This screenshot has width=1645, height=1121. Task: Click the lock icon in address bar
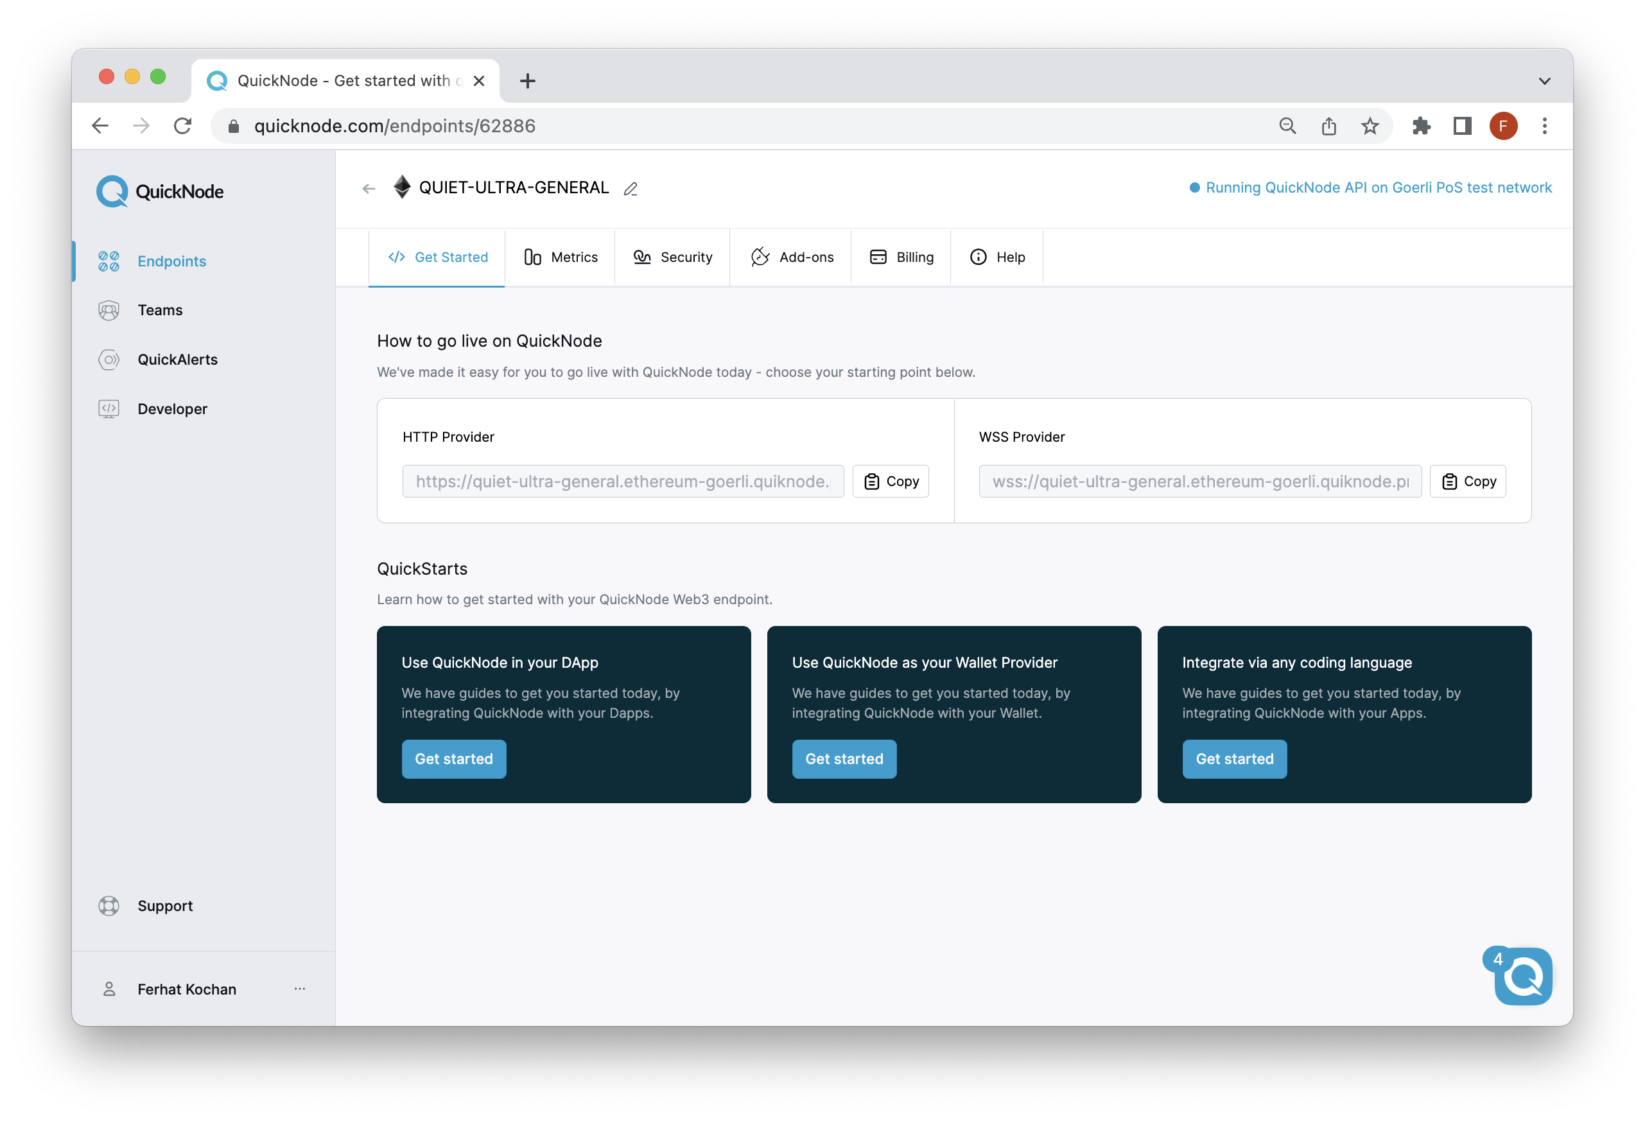pyautogui.click(x=234, y=126)
